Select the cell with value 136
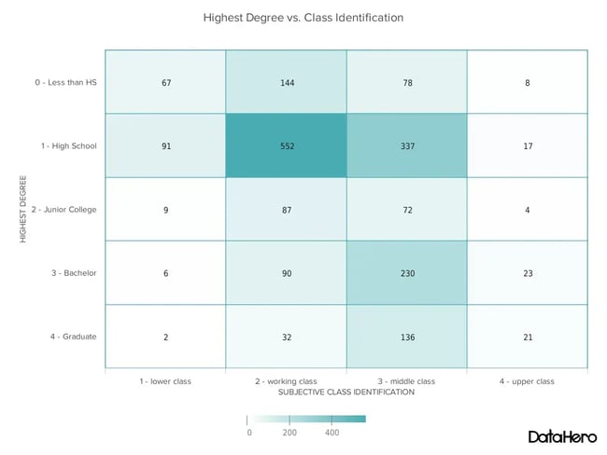Screen dimensions: 607x455 click(x=406, y=337)
